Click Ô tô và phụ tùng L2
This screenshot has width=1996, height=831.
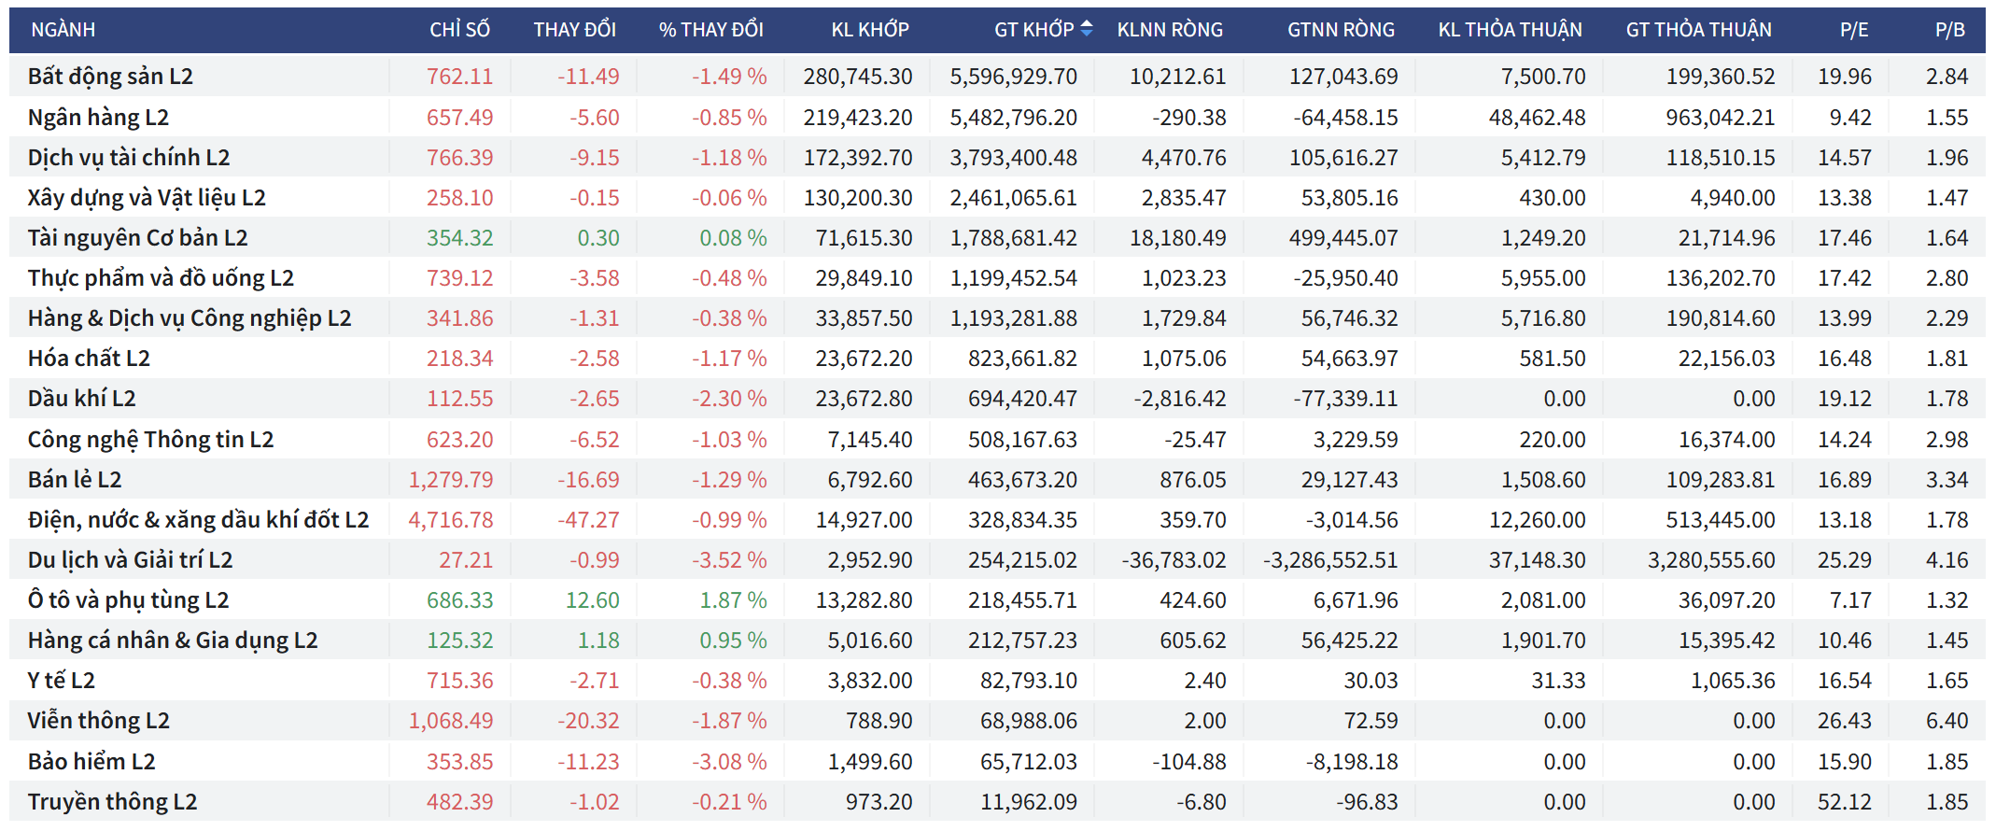128,600
